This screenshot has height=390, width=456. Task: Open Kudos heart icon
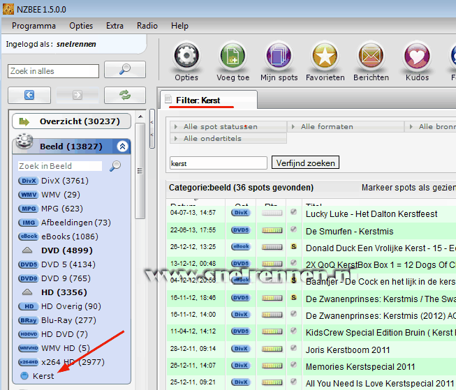click(x=417, y=56)
